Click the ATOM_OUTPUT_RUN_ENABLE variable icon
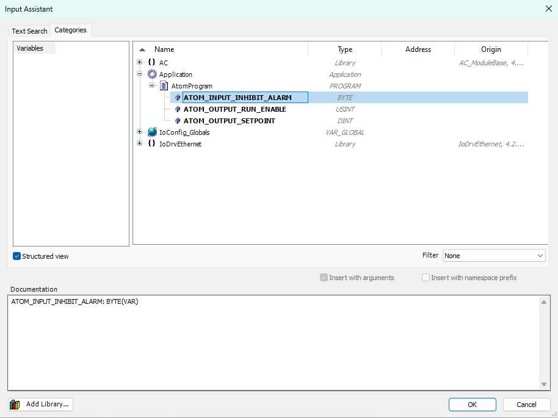The width and height of the screenshot is (558, 418). 178,109
